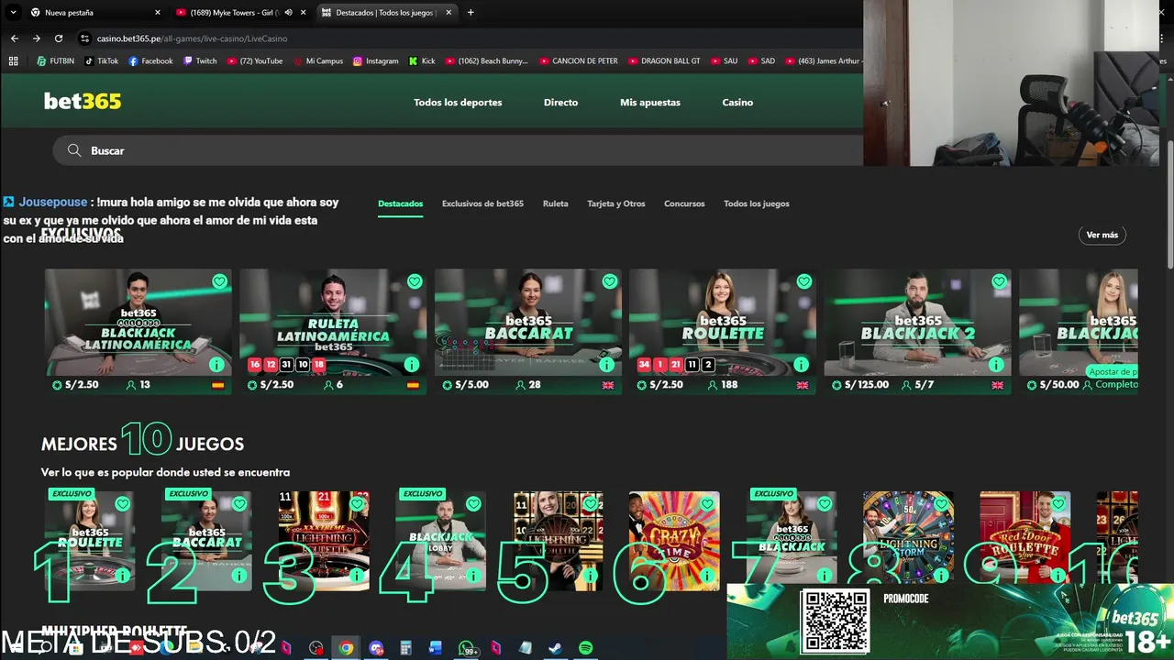Open the CANCION DE PETER bookmark
This screenshot has width=1174, height=660.
pyautogui.click(x=577, y=60)
